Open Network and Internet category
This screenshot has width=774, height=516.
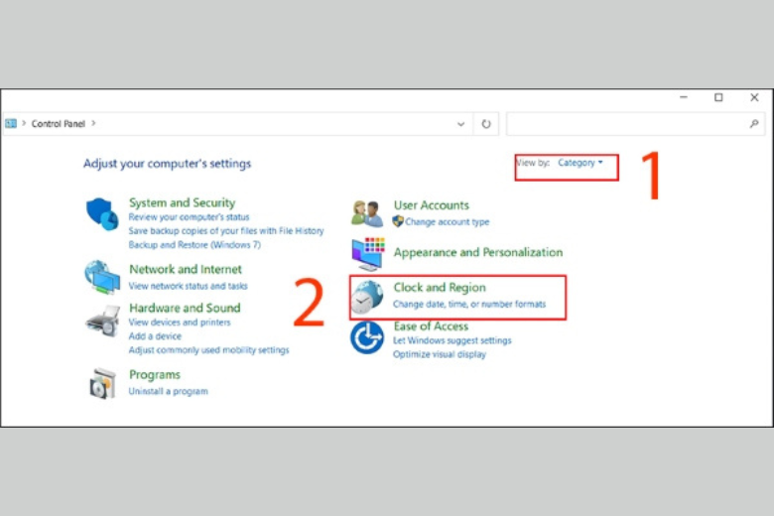(x=186, y=269)
